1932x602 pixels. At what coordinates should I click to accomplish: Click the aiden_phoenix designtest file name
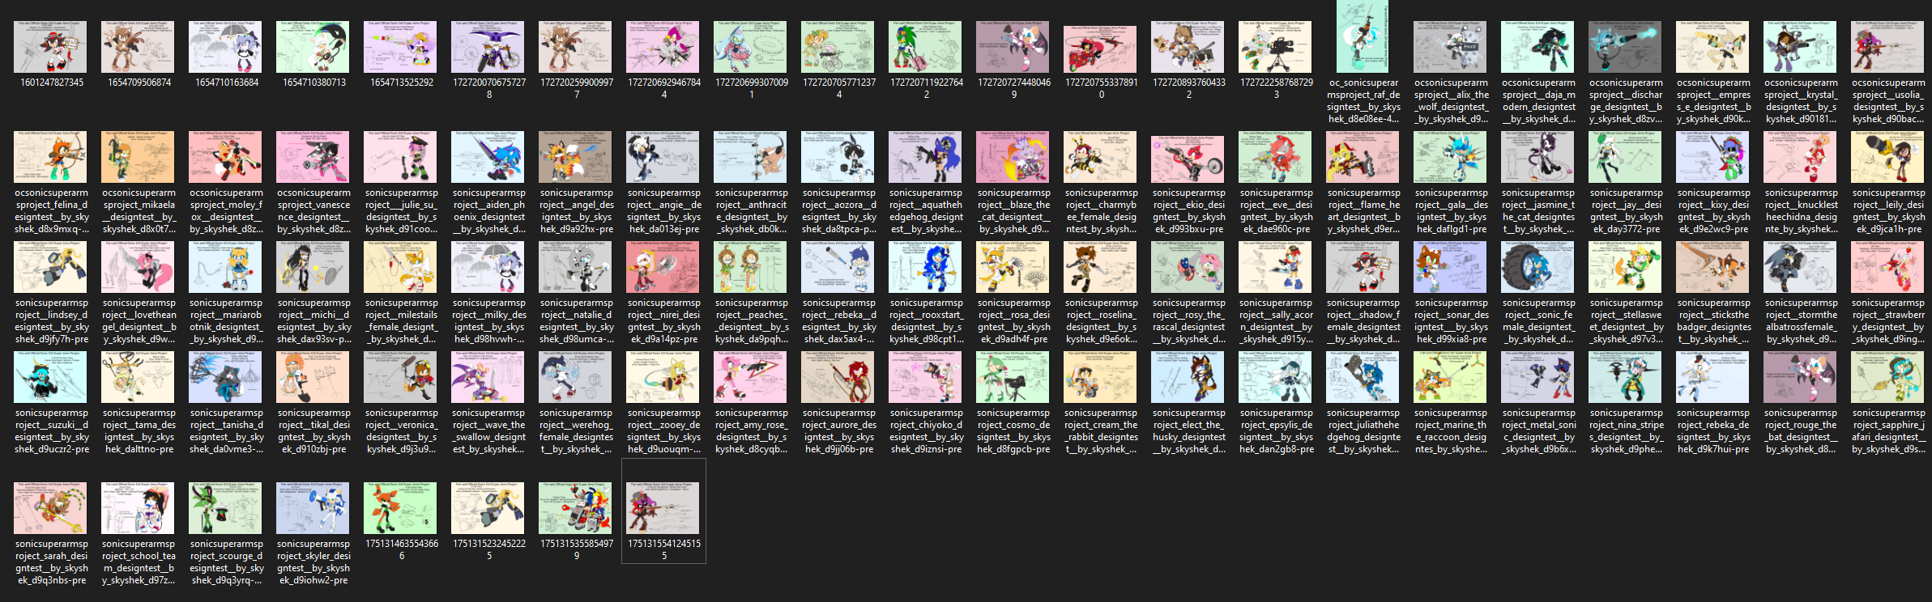point(489,210)
